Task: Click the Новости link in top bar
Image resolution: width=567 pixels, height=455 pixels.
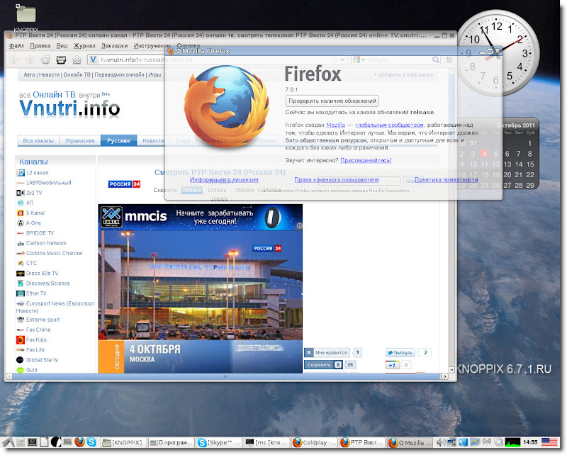Action: tap(49, 74)
